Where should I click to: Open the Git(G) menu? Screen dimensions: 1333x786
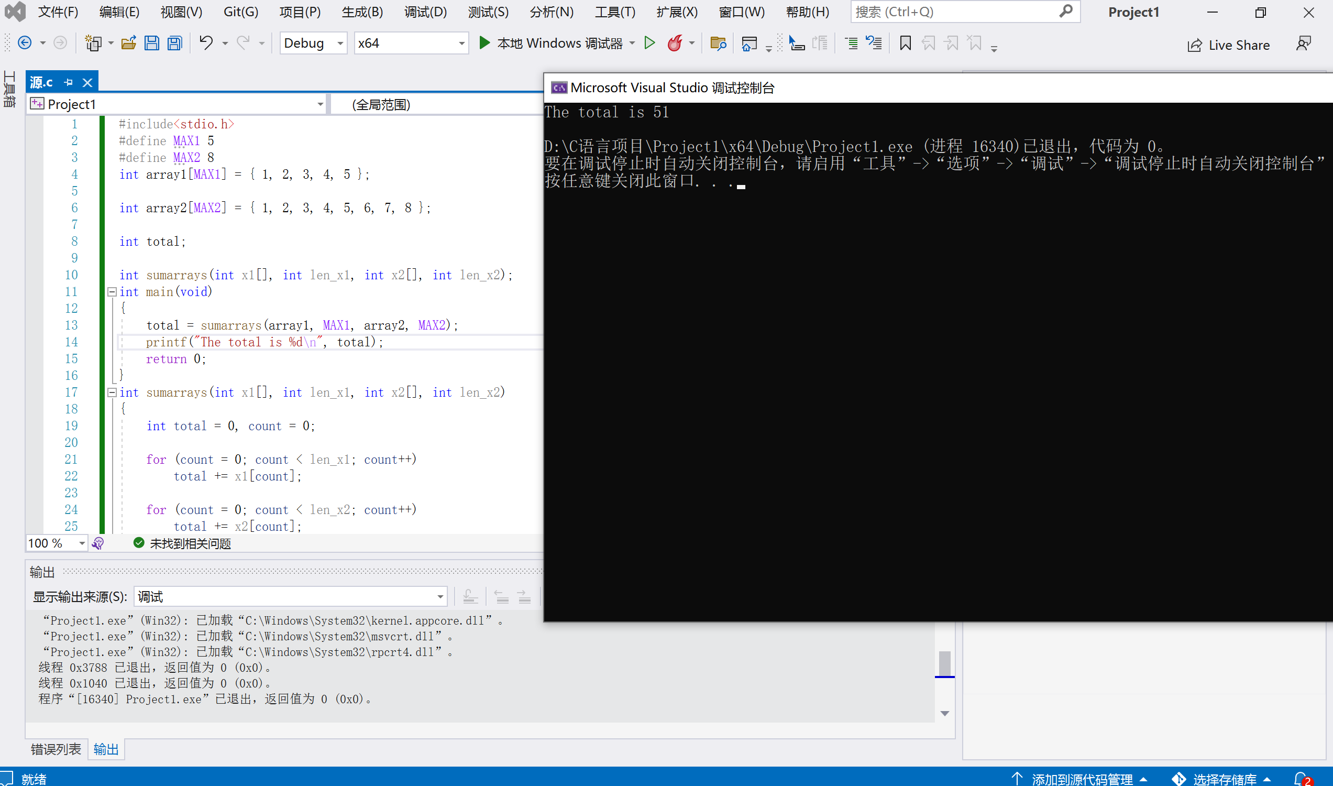click(241, 12)
